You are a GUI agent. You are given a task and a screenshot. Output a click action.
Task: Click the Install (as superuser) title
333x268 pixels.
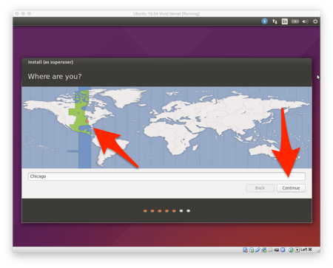50,62
